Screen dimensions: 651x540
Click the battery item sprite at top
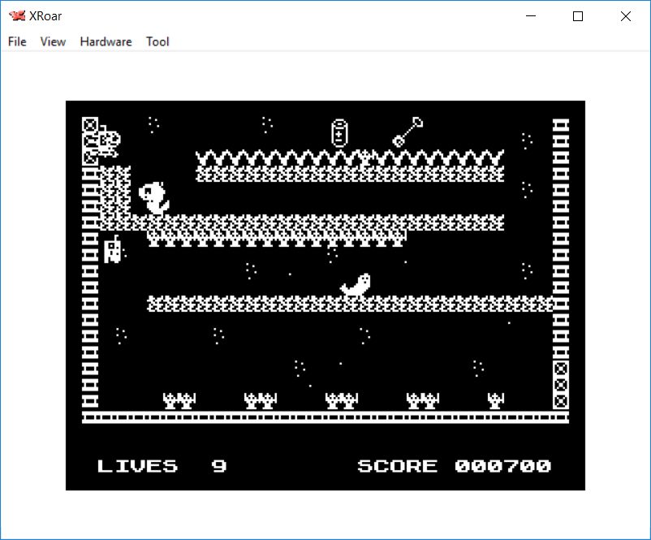pos(339,133)
